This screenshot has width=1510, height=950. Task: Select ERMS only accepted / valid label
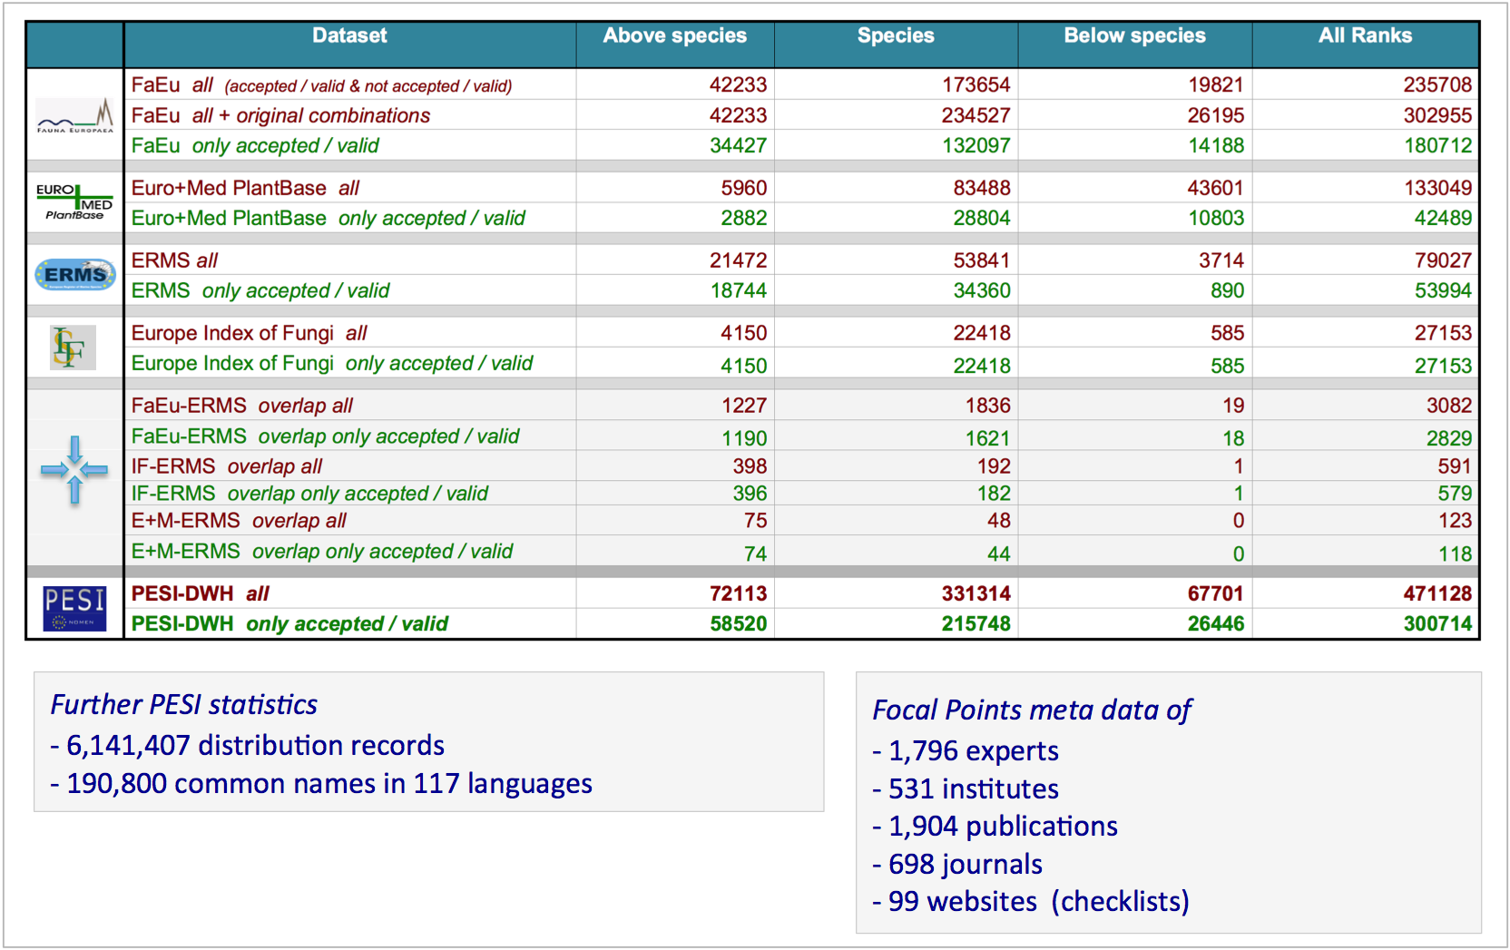tap(260, 290)
